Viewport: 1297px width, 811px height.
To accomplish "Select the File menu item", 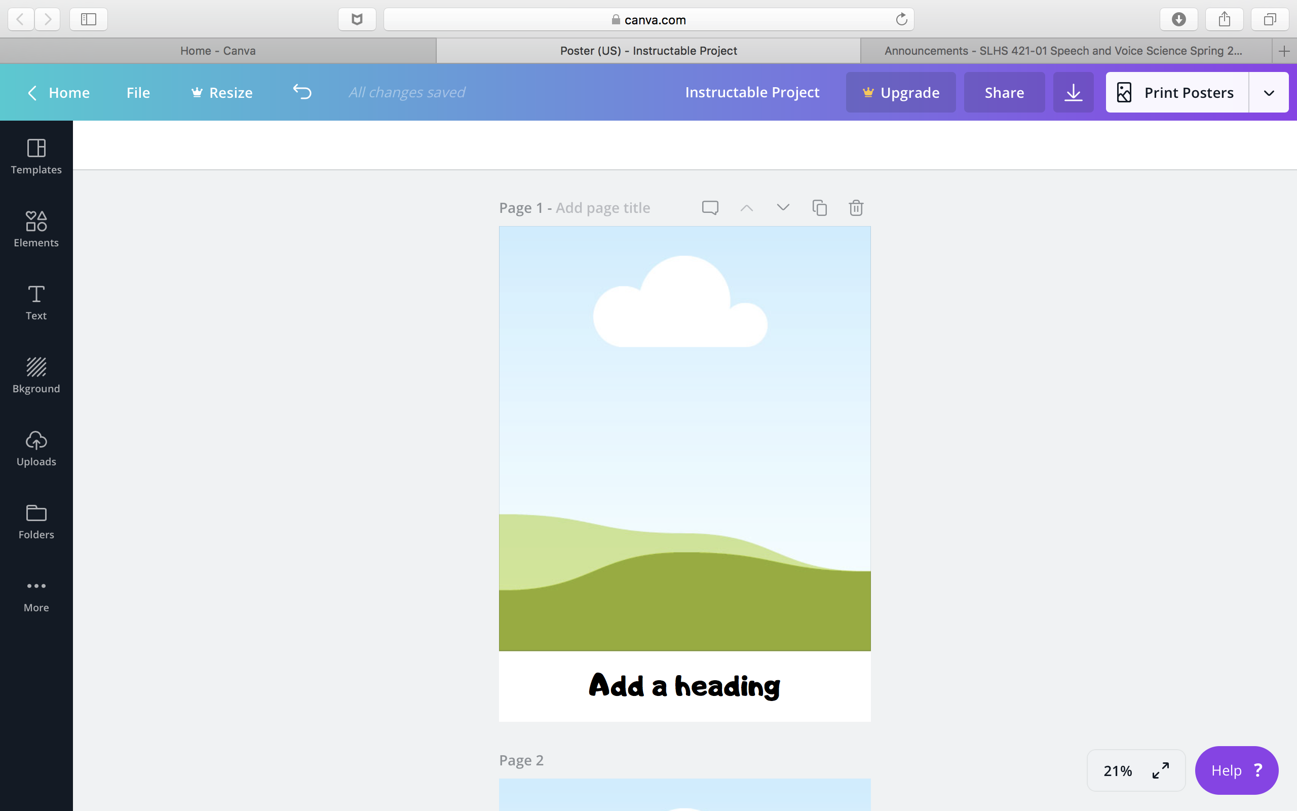I will point(137,92).
